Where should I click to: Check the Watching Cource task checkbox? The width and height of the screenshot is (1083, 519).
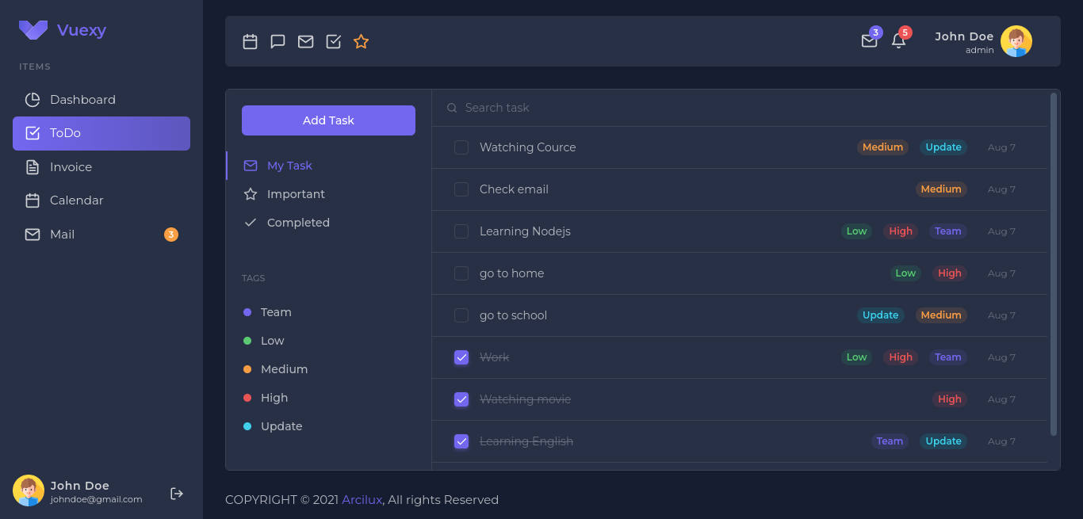pos(461,147)
